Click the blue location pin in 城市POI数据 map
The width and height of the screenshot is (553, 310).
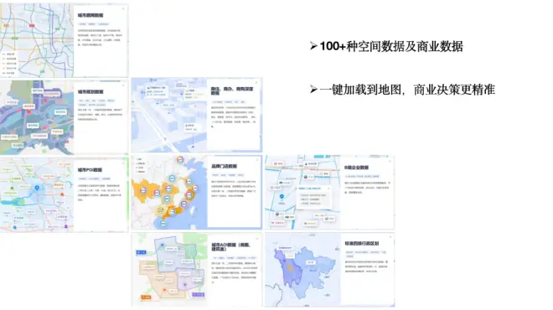point(37,189)
